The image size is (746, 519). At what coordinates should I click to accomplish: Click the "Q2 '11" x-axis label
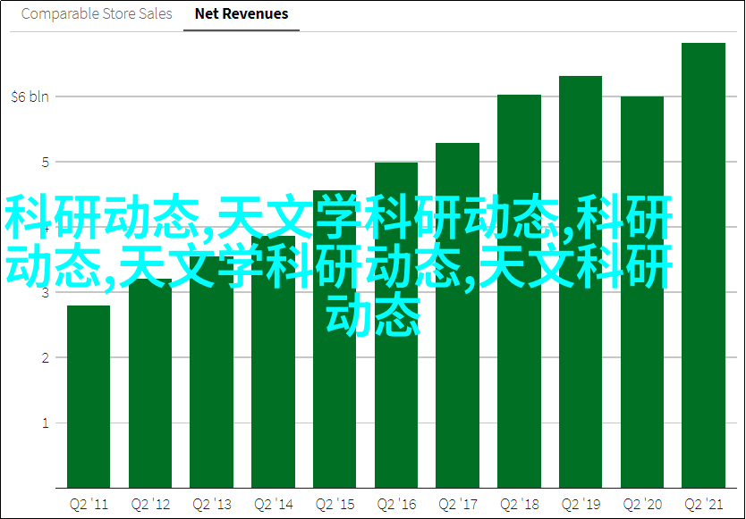click(x=89, y=503)
